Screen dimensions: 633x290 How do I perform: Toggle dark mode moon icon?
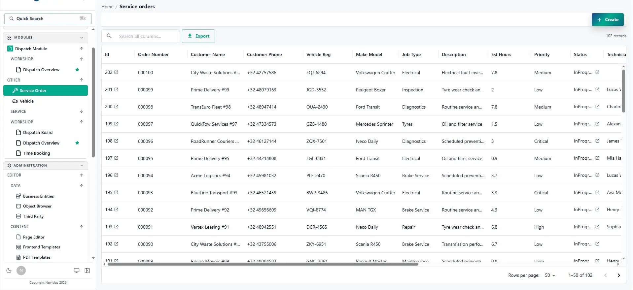pos(9,271)
